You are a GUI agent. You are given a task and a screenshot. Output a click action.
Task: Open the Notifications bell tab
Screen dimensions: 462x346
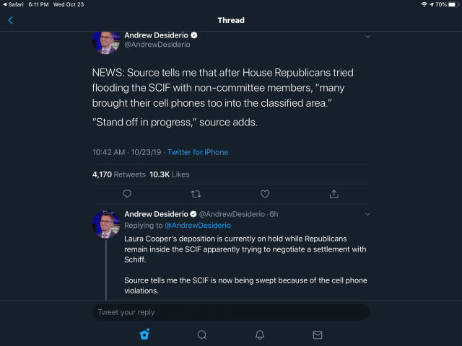[260, 334]
